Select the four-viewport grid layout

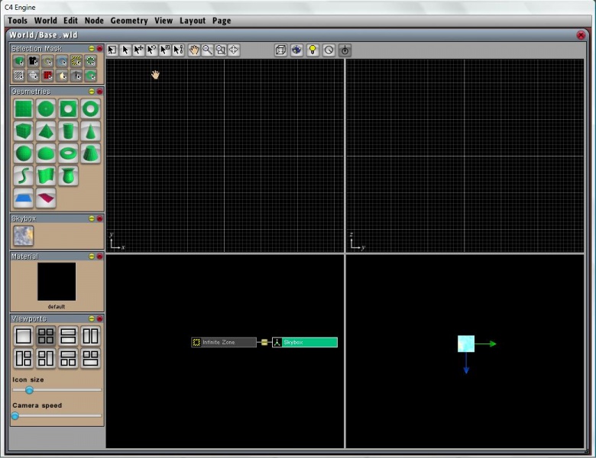tap(46, 336)
